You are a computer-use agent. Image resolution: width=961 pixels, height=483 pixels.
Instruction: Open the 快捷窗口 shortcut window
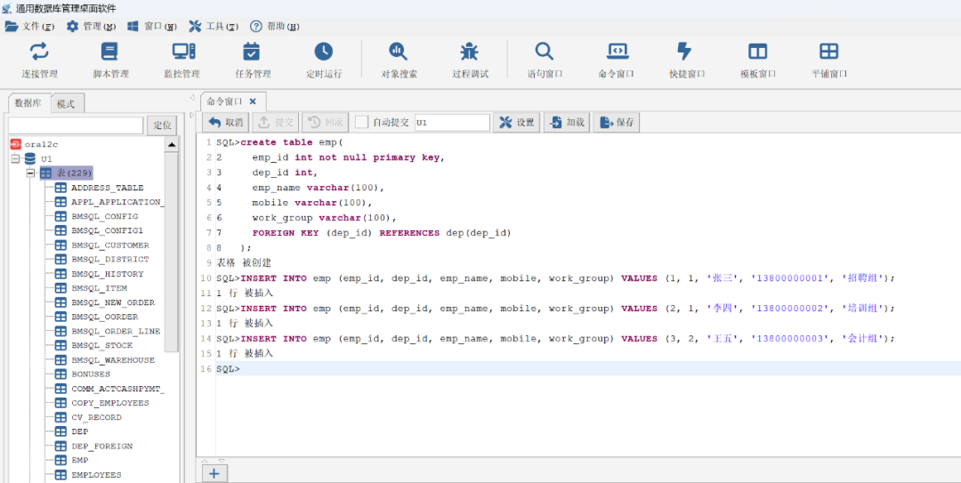(x=687, y=60)
